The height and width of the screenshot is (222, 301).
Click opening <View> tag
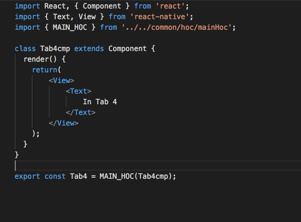point(61,81)
